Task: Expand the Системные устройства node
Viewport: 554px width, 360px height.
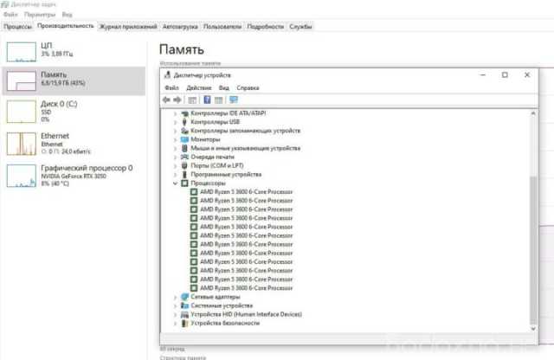Action: pyautogui.click(x=176, y=305)
